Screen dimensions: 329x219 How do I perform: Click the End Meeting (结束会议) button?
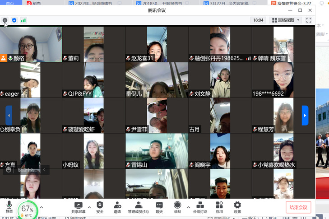point(298,207)
